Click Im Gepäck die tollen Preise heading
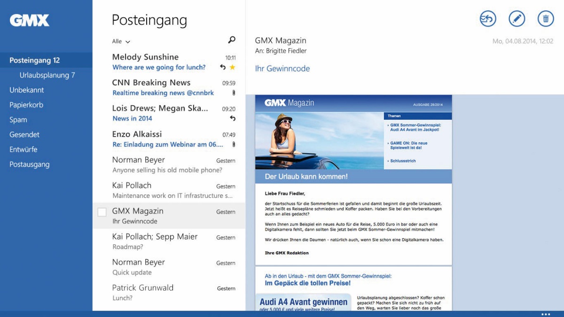This screenshot has width=564, height=317. coord(307,283)
